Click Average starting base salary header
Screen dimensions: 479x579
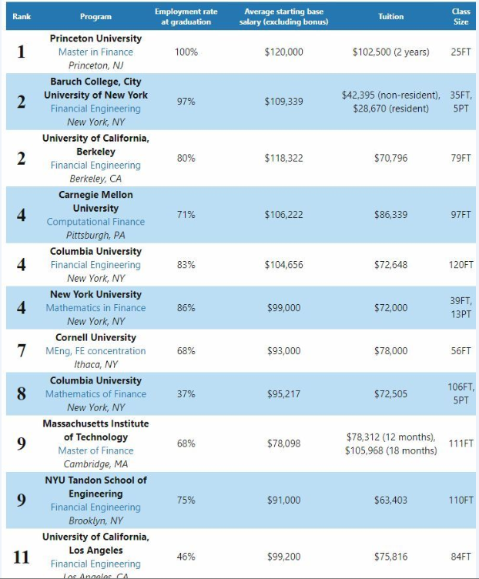283,17
